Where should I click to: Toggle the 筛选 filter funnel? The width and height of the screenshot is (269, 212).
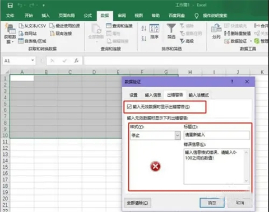(171, 31)
